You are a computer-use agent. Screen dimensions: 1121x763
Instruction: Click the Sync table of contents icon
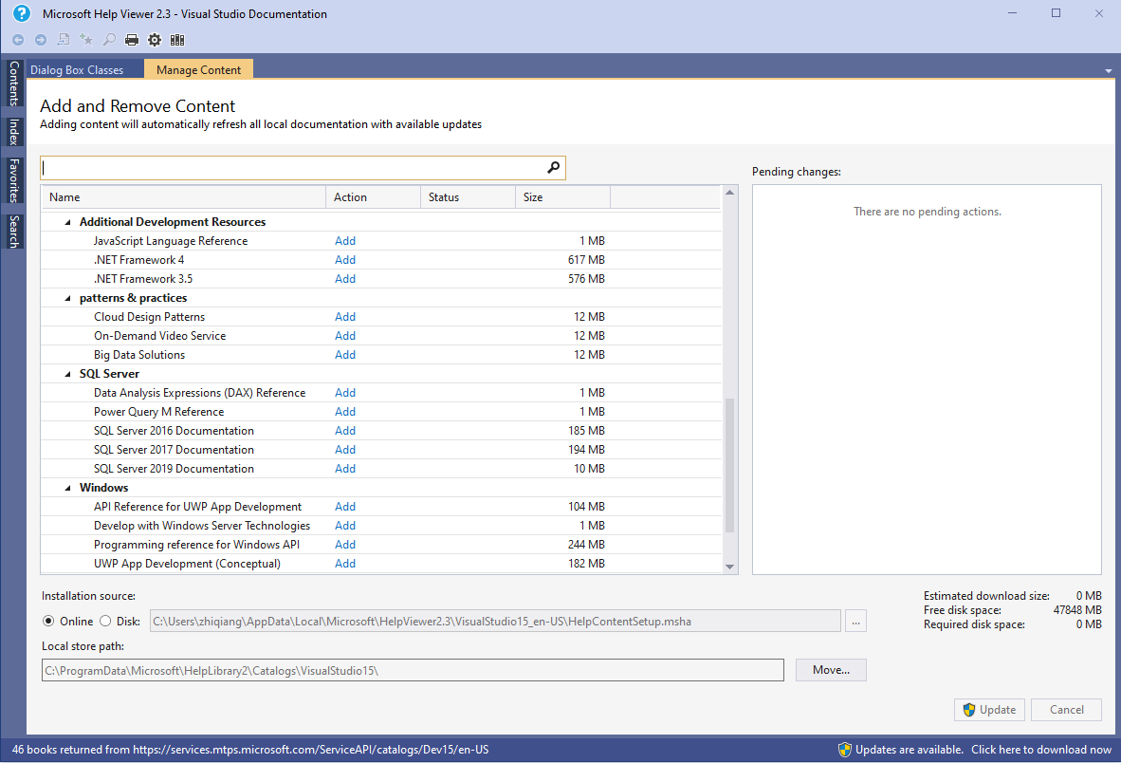click(64, 40)
